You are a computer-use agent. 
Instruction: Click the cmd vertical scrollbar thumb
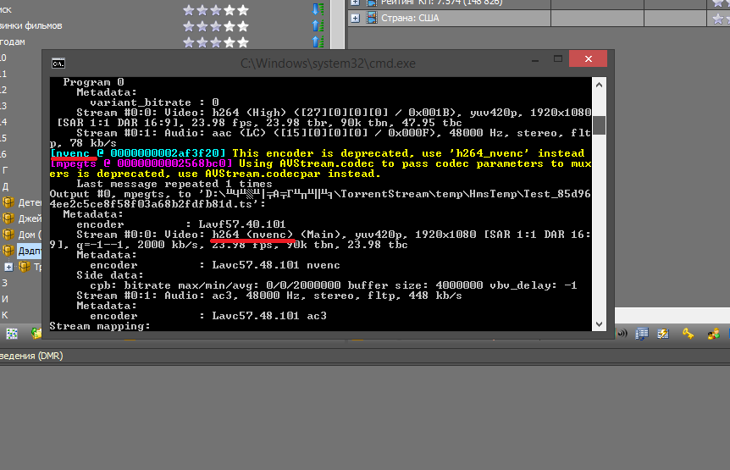[x=599, y=124]
